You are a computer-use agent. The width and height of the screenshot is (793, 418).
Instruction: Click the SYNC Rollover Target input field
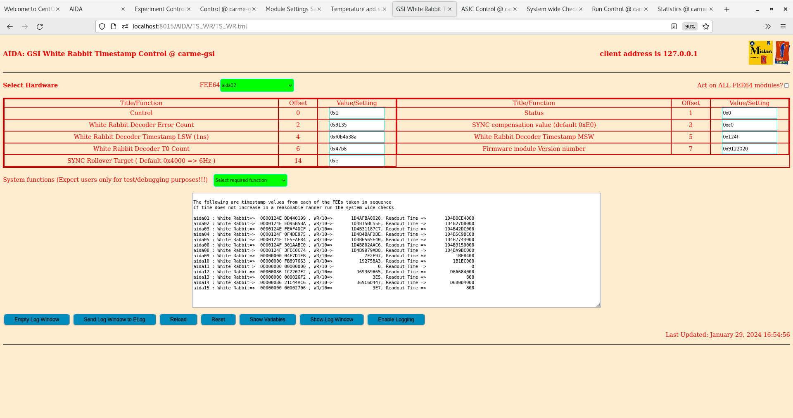(x=356, y=161)
